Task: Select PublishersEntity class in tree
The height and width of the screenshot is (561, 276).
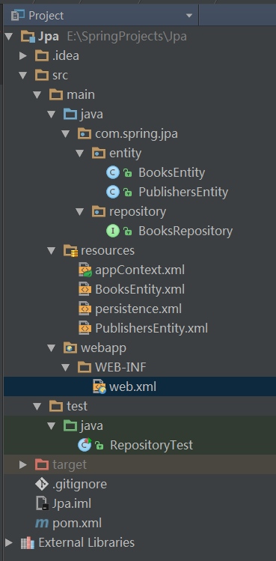Action: pyautogui.click(x=183, y=192)
